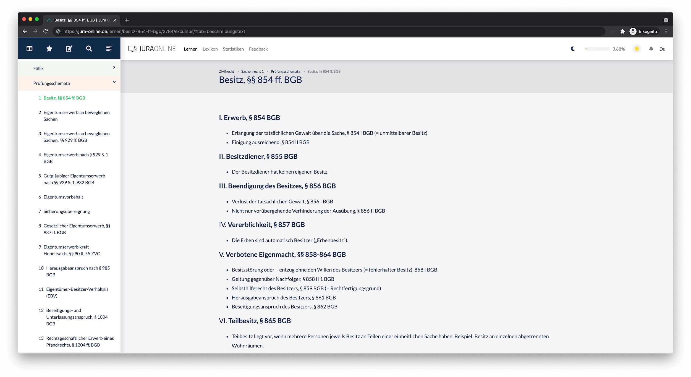Open the outline list icon in the sidebar
This screenshot has height=377, width=691.
tap(109, 48)
